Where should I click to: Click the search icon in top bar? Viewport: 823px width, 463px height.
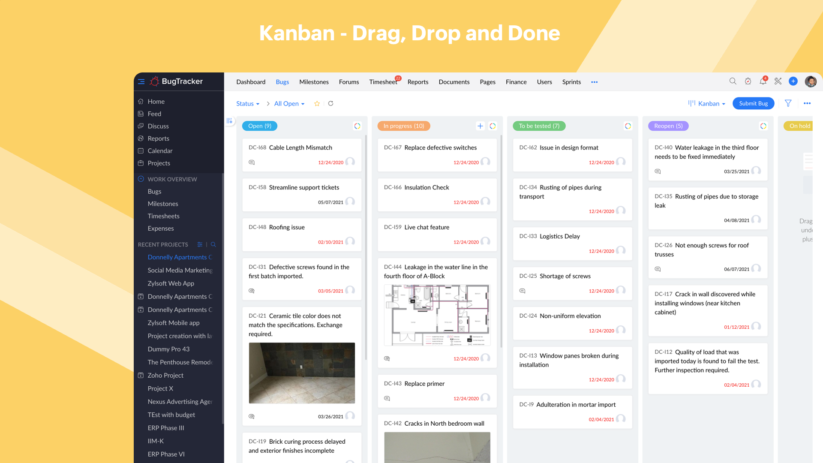click(x=733, y=81)
